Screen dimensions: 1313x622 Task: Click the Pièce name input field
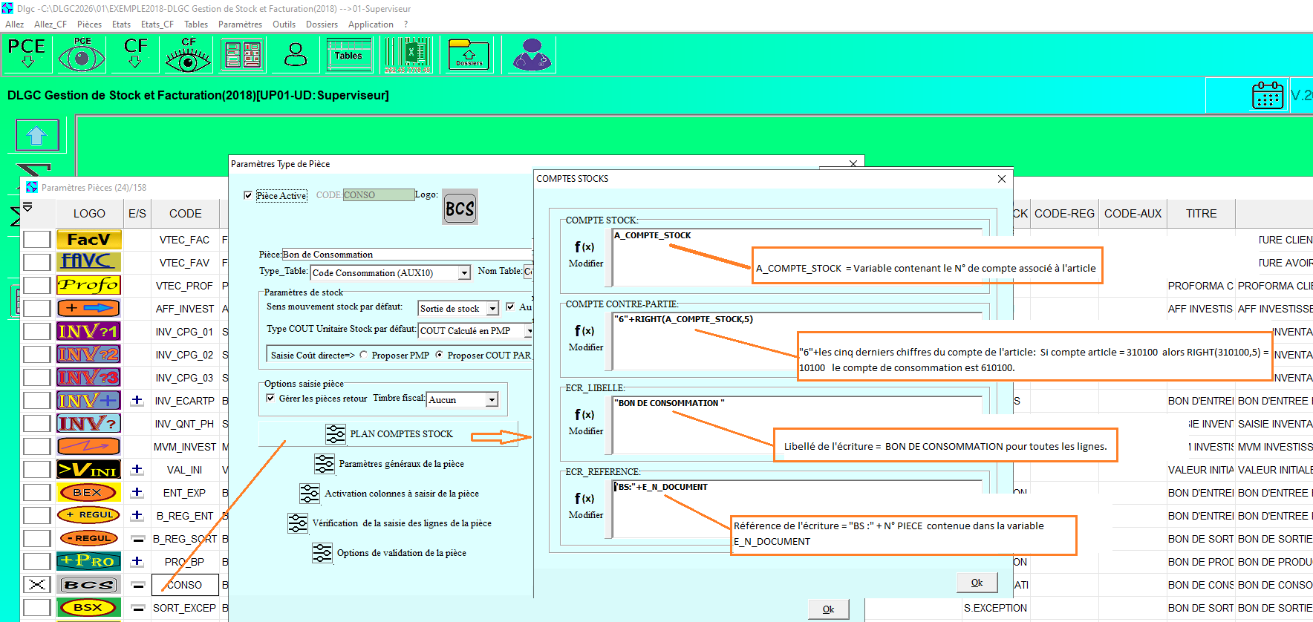click(405, 255)
